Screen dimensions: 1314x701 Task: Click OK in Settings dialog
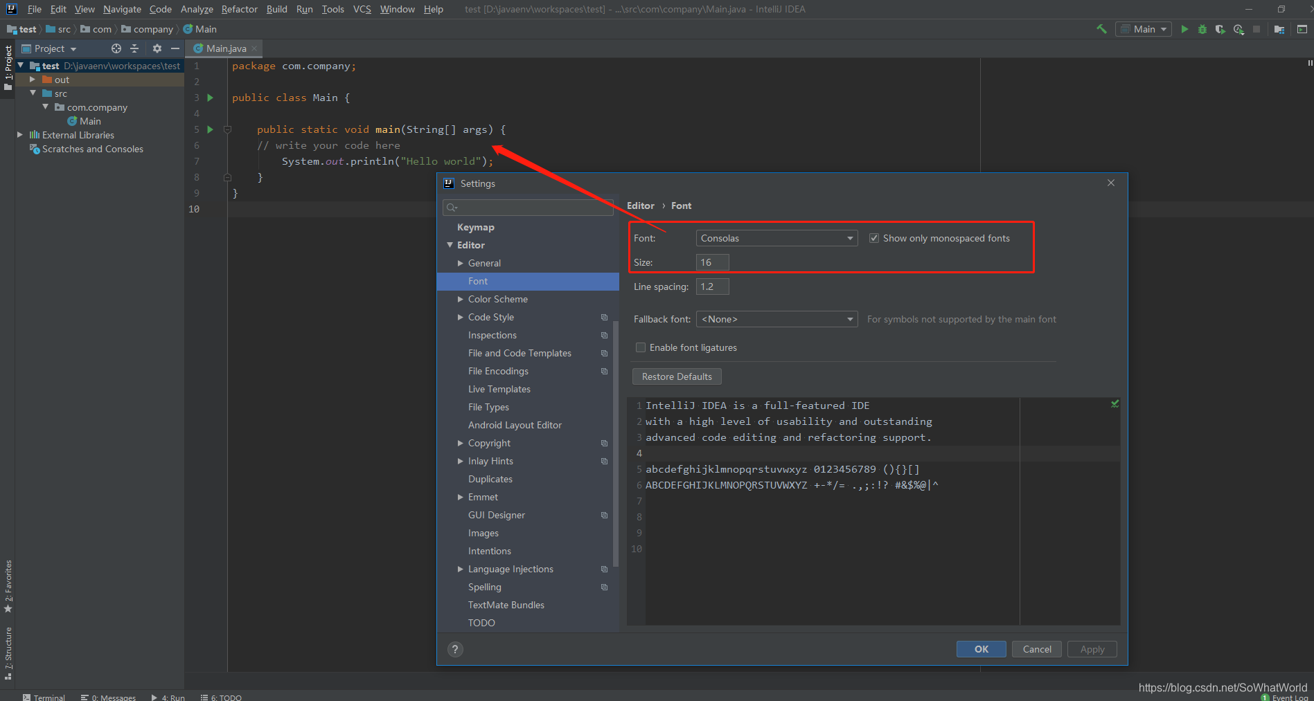tap(981, 649)
